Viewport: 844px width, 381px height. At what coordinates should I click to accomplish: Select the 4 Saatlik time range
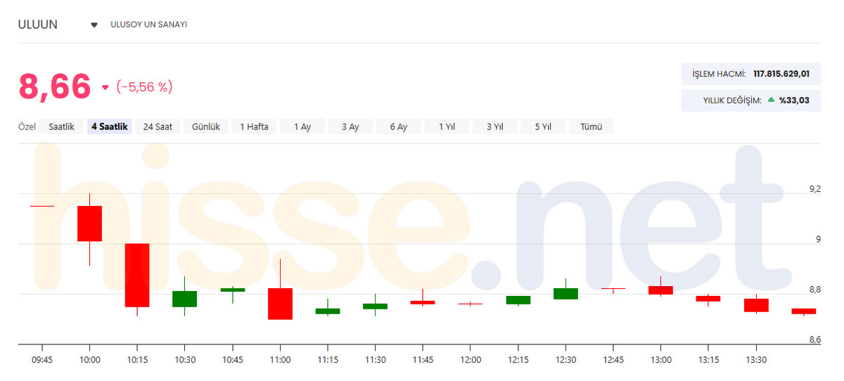pyautogui.click(x=109, y=127)
